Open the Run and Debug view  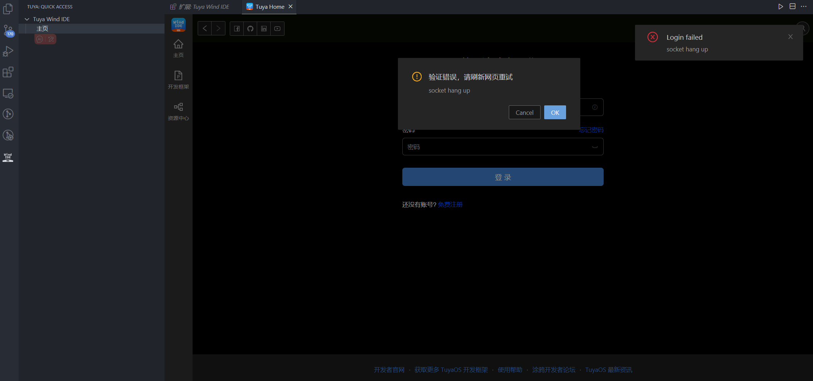8,51
